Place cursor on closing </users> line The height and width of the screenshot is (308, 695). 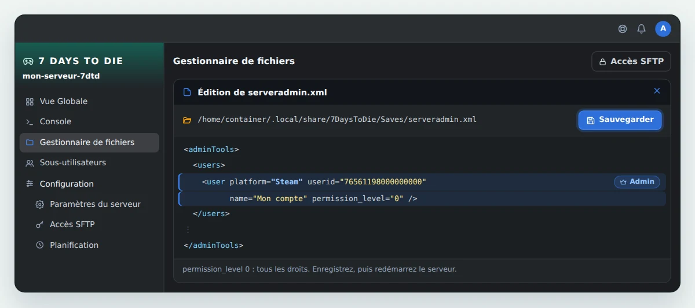(x=211, y=214)
